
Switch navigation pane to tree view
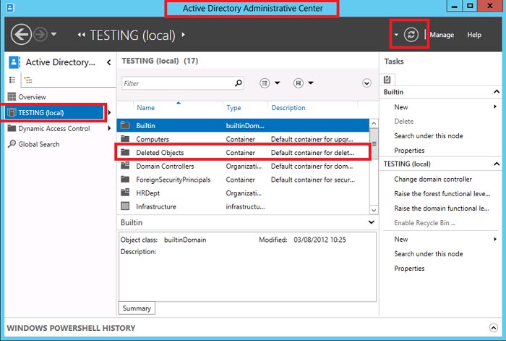pyautogui.click(x=28, y=80)
